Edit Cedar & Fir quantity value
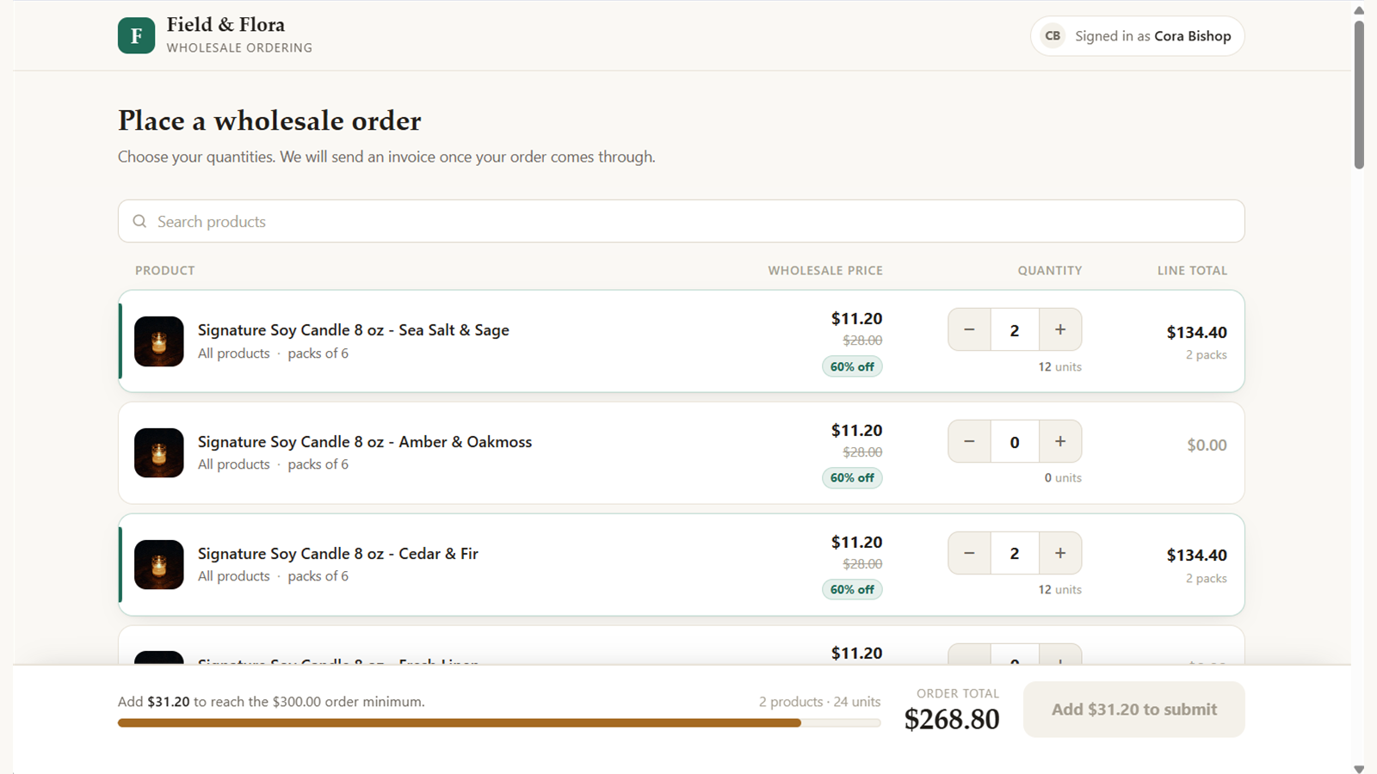 coord(1015,553)
